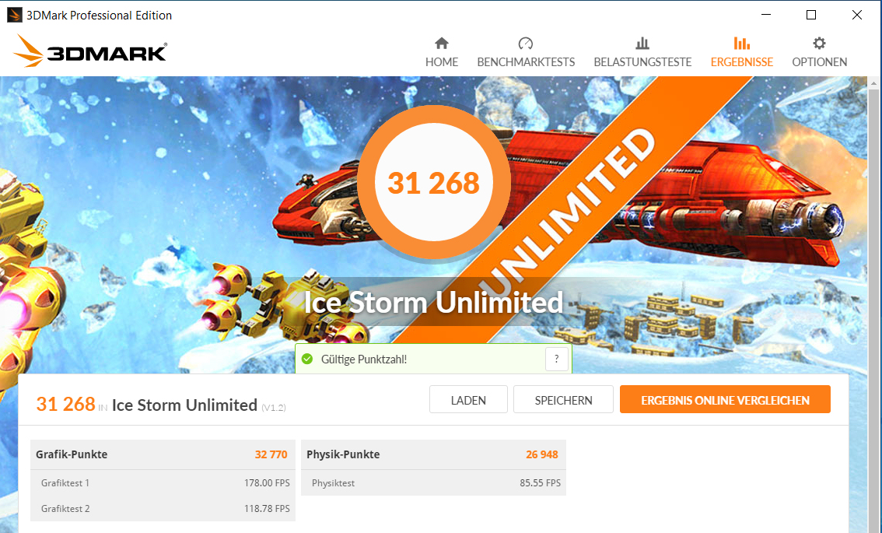Open the question mark help button
The height and width of the screenshot is (533, 882).
(x=556, y=359)
